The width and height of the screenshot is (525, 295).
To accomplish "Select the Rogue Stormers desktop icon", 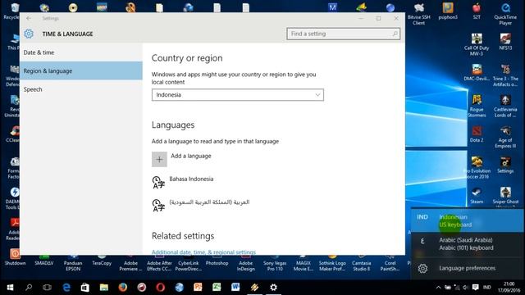I will (x=477, y=107).
